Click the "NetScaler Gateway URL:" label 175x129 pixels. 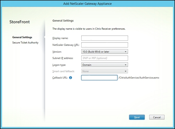coord(66,45)
